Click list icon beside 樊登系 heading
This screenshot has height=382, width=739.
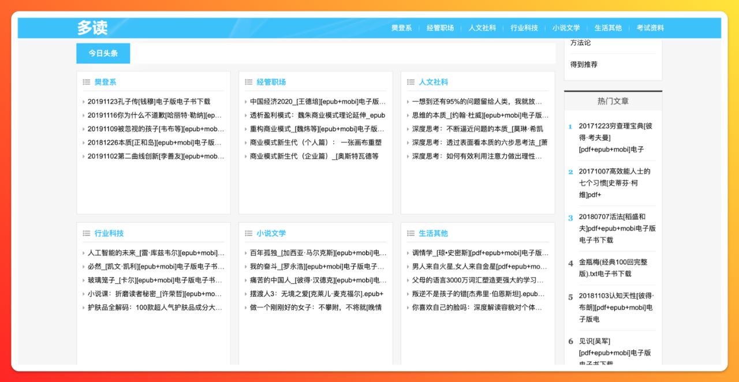coord(87,82)
